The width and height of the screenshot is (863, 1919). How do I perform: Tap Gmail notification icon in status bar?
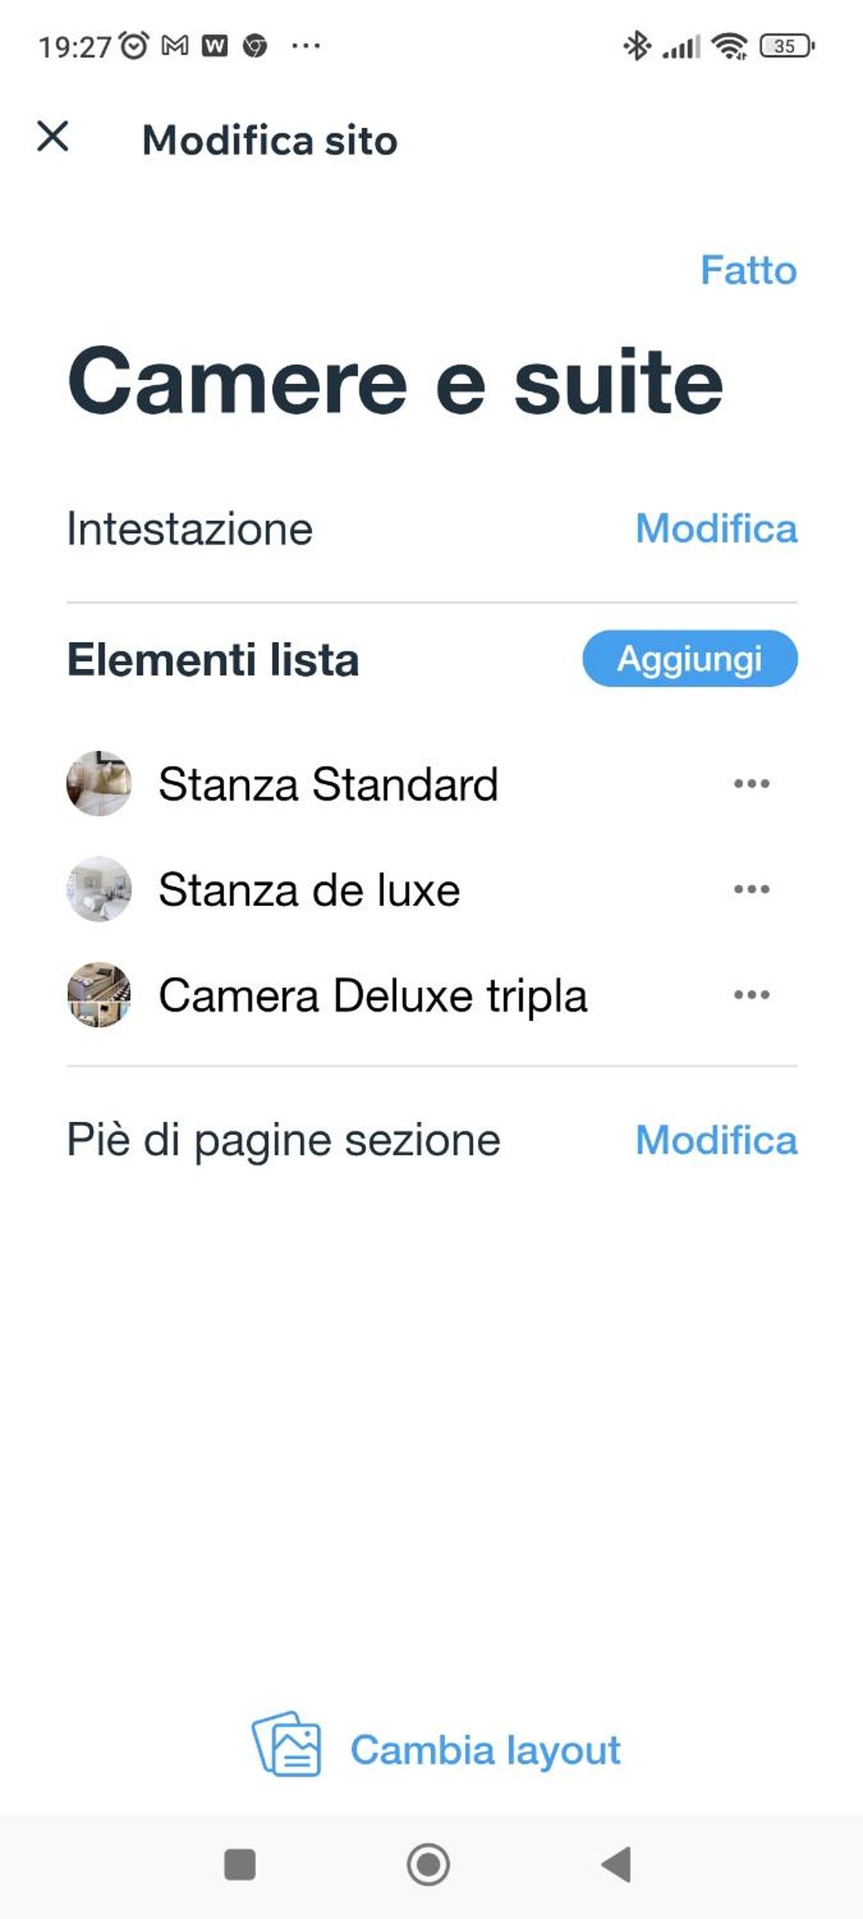[x=175, y=46]
